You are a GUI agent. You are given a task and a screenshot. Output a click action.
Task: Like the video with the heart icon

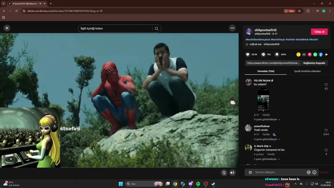(248, 55)
